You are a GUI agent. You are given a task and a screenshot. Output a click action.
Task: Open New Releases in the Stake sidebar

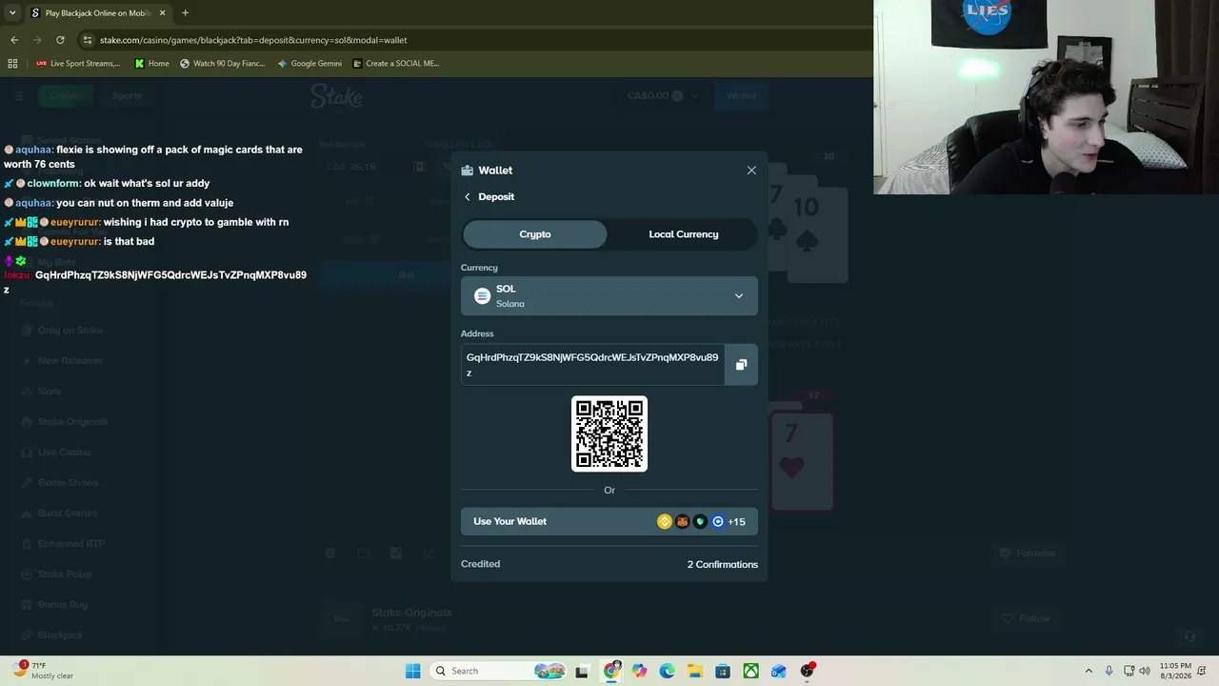(70, 361)
